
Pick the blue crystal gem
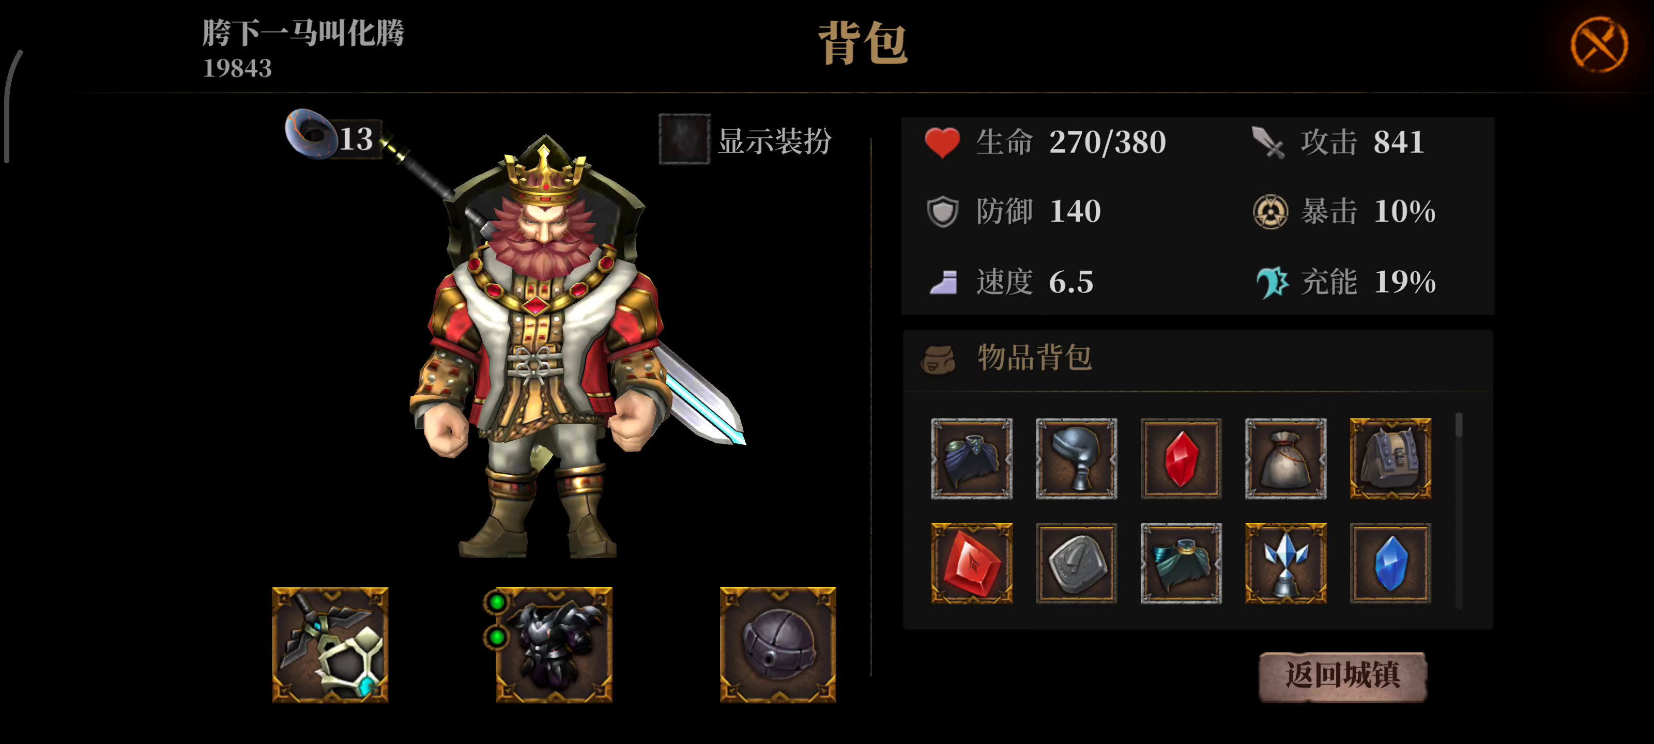click(1390, 563)
